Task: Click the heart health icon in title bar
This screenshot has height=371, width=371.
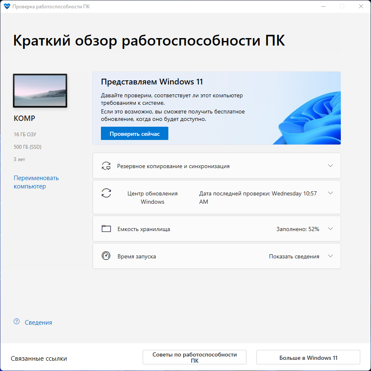Action: point(7,6)
